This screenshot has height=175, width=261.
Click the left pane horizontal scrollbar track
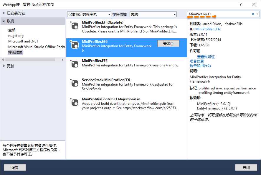32,60
